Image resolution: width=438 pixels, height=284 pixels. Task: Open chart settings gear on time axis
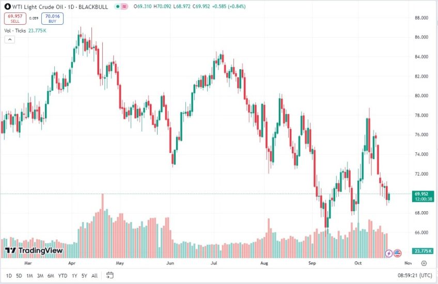pyautogui.click(x=424, y=263)
